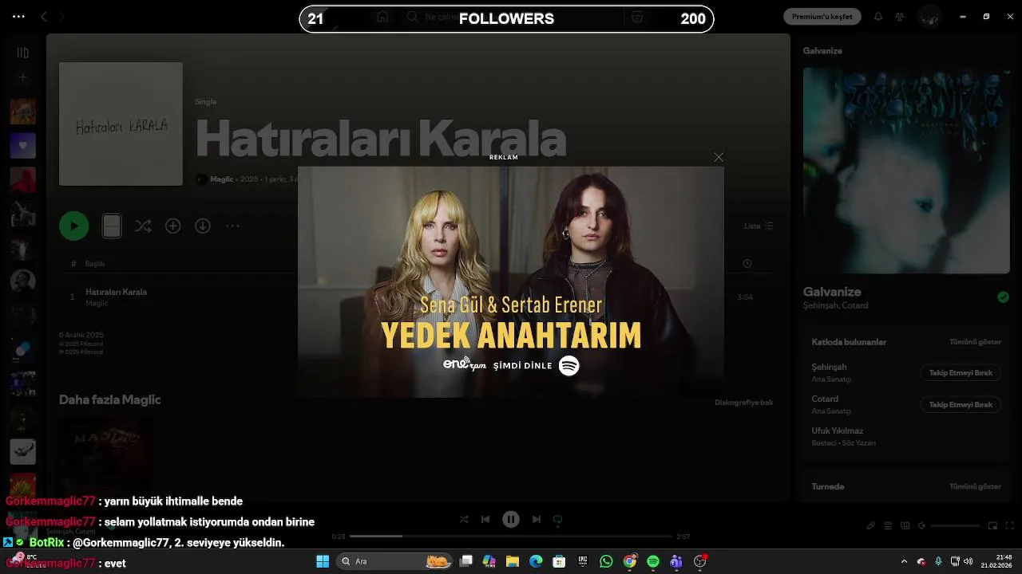This screenshot has width=1022, height=574.
Task: Sort by the duration clock column header
Action: (747, 264)
